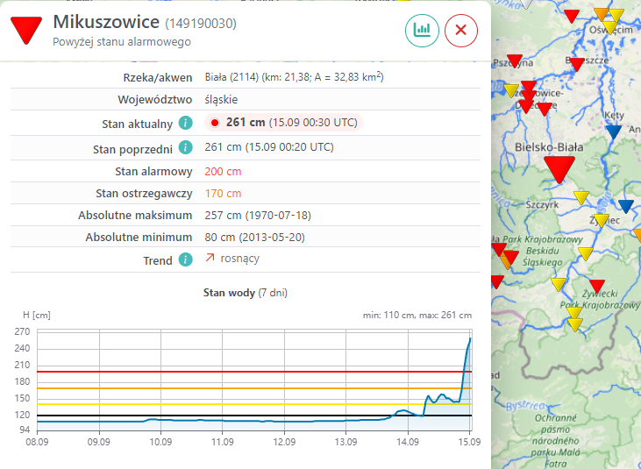Click absolute minimum 80 cm (2013-05-20)
The width and height of the screenshot is (641, 469).
point(254,238)
